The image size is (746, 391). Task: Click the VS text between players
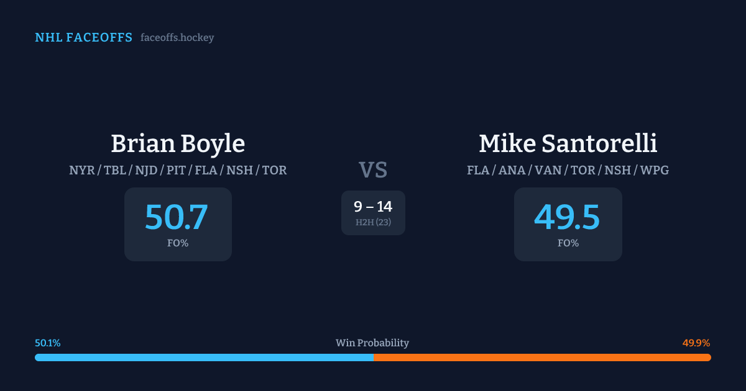coord(373,169)
